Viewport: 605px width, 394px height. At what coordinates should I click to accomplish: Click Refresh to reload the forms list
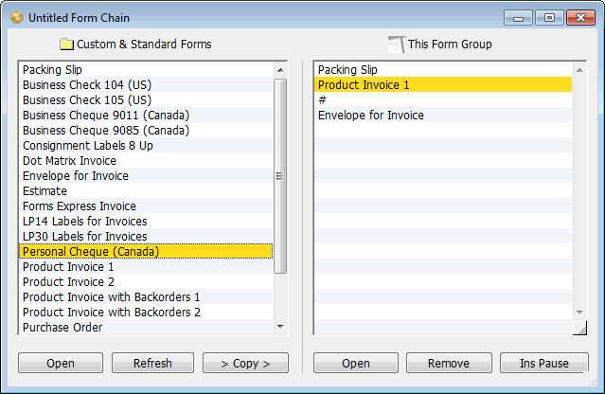pyautogui.click(x=152, y=363)
